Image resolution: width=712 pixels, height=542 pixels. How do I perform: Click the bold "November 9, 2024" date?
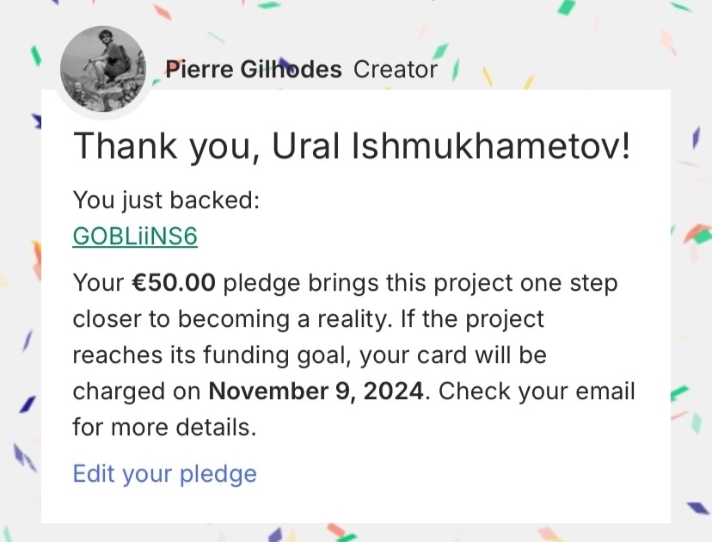tap(317, 391)
